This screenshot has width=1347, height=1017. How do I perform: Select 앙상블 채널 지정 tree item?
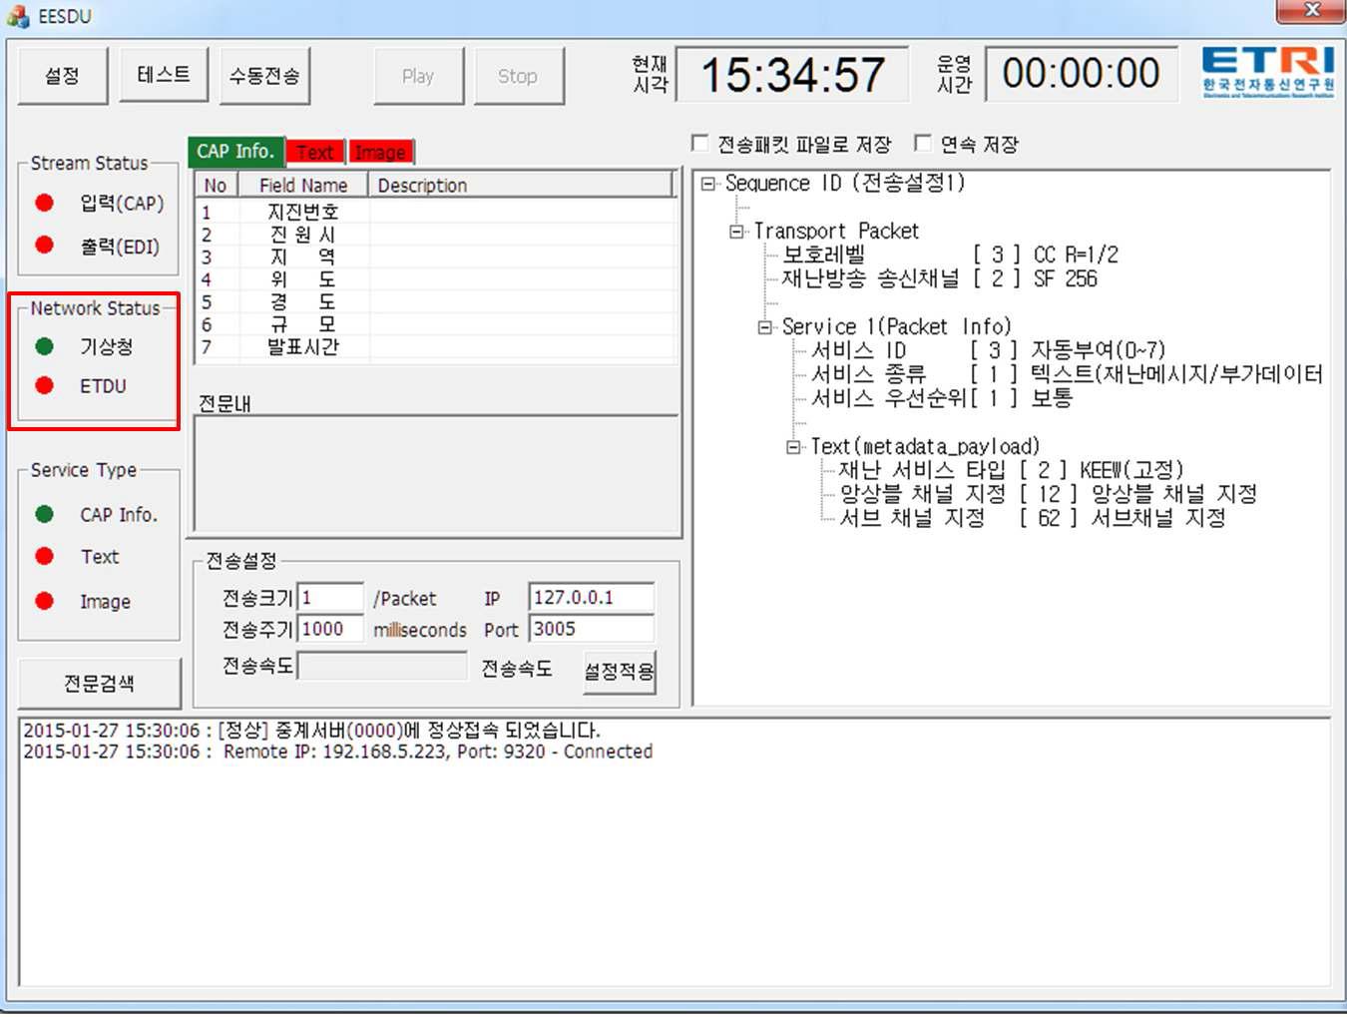1048,495
